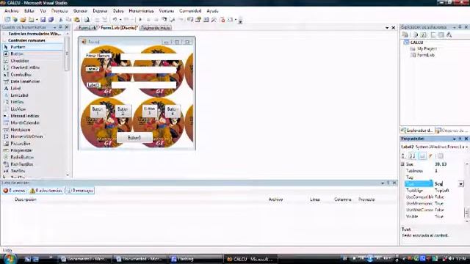The width and height of the screenshot is (470, 264).
Task: Open CALCU Visual Studio taskbar button
Action: click(250, 259)
